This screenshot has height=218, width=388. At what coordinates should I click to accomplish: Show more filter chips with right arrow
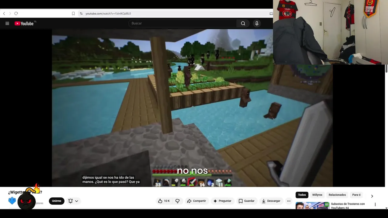372,196
